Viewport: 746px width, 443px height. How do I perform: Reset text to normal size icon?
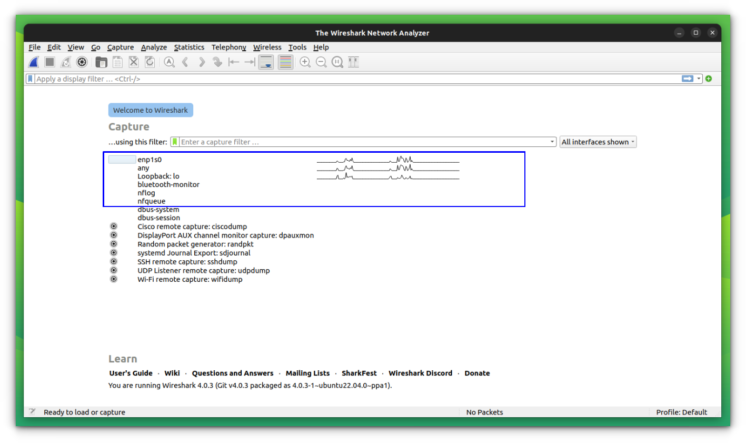(x=337, y=62)
